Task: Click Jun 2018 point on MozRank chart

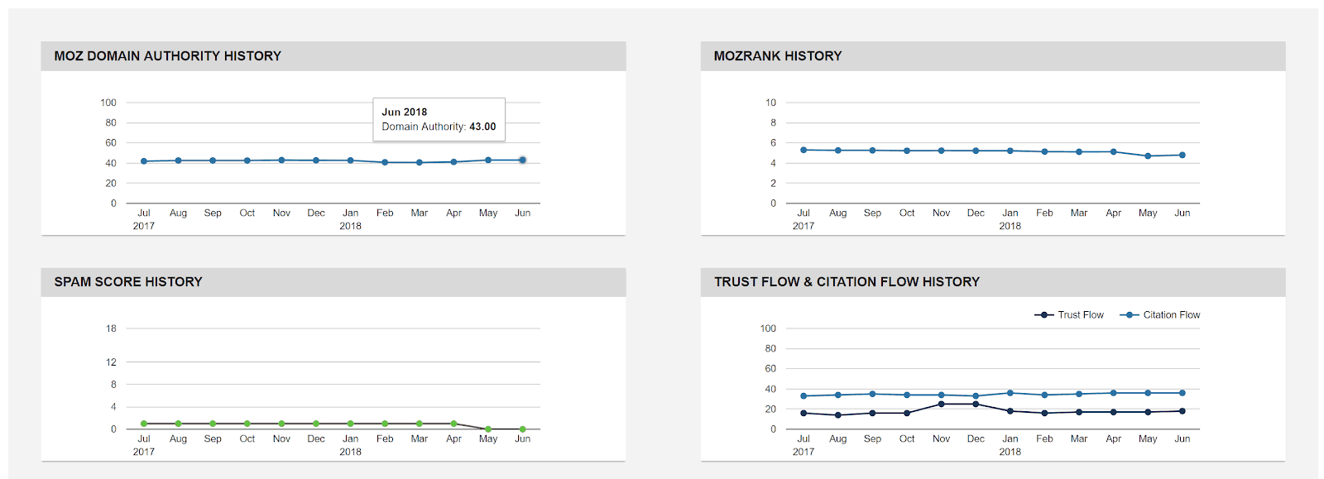Action: coord(1182,155)
